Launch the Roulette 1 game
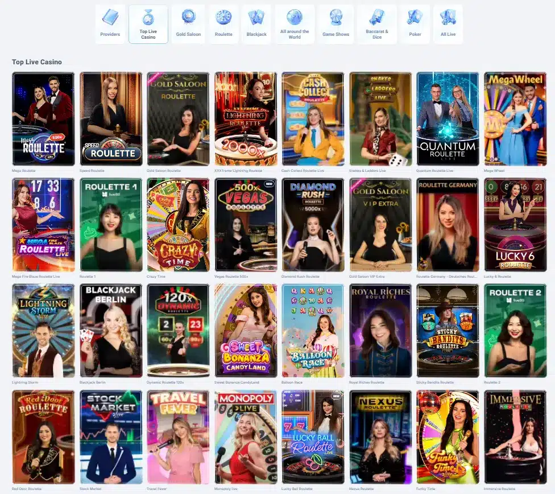This screenshot has height=494, width=555. [111, 225]
